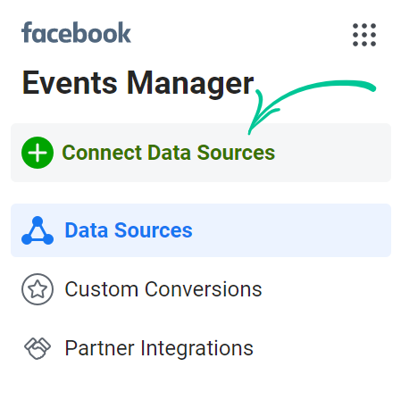Click the green hand-drawn arrow annotation
The height and width of the screenshot is (400, 401).
[x=312, y=107]
